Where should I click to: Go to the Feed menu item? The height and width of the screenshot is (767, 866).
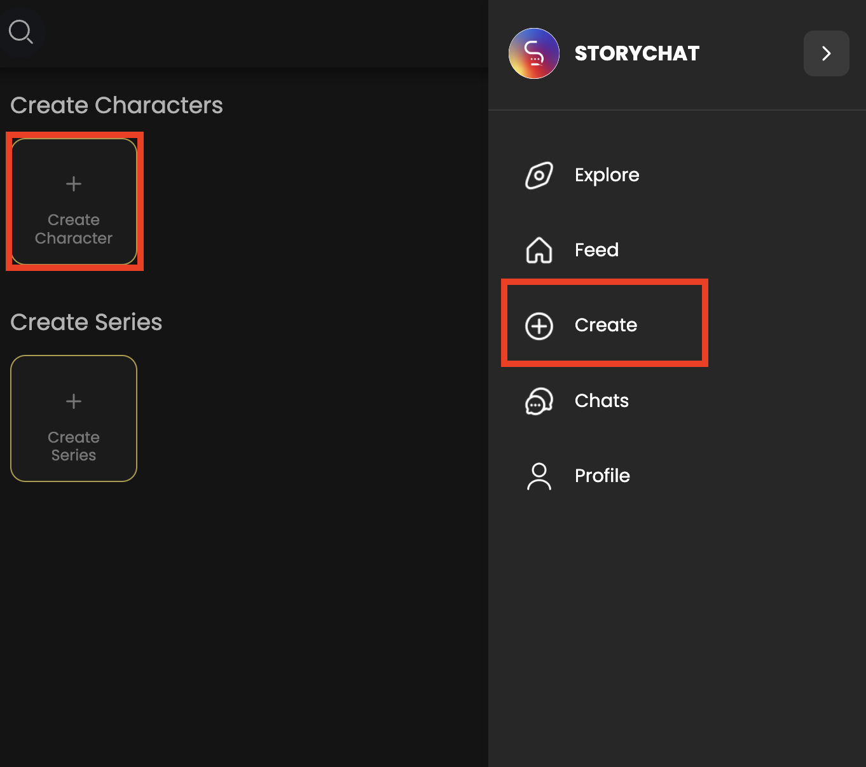click(596, 250)
